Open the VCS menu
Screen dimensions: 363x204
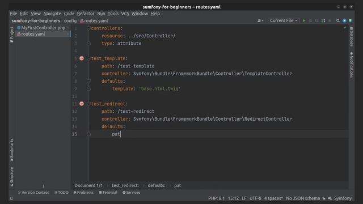pyautogui.click(x=125, y=14)
